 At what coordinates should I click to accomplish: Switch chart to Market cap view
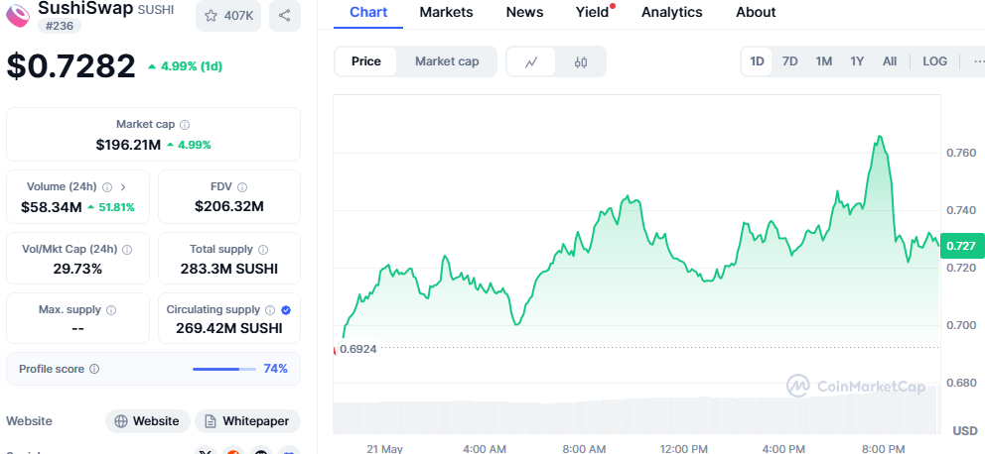click(447, 61)
